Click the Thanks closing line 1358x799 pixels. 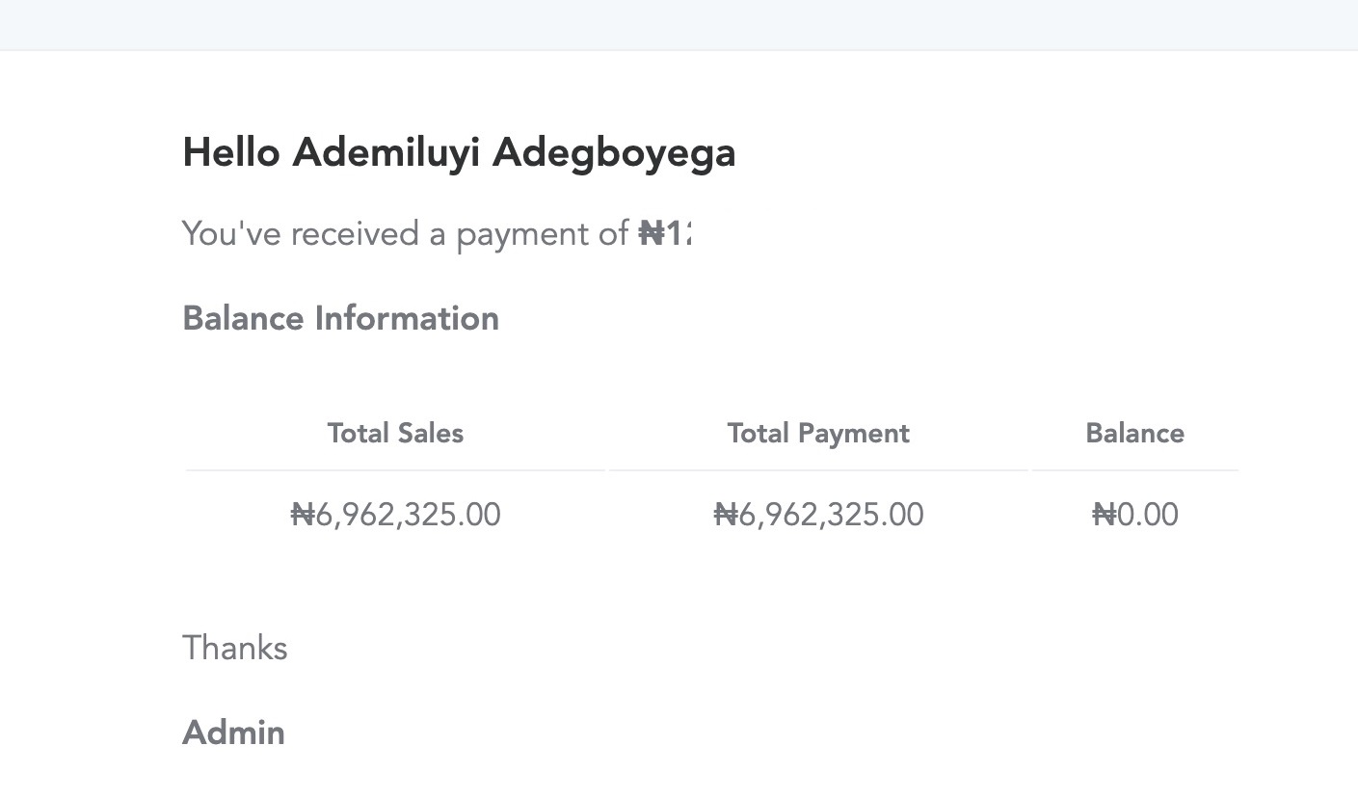pos(235,649)
